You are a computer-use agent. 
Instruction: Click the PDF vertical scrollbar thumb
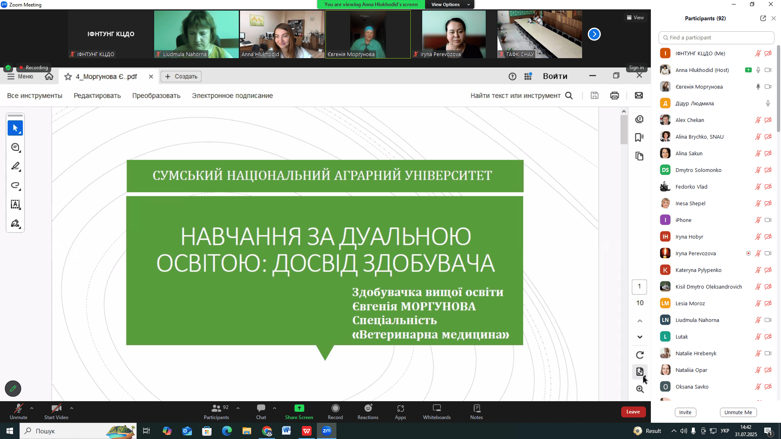coord(624,130)
